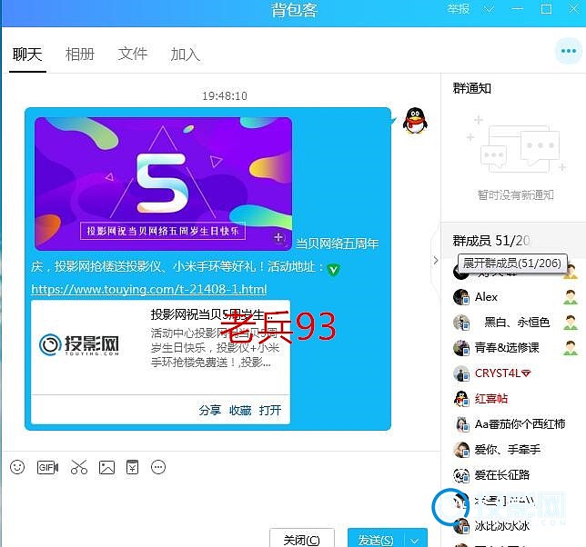Click avatar next to 青春&选修课
Viewport: 586px width, 547px height.
(x=460, y=348)
